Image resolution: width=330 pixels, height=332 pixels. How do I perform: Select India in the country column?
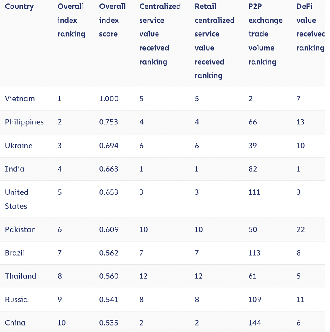15,169
